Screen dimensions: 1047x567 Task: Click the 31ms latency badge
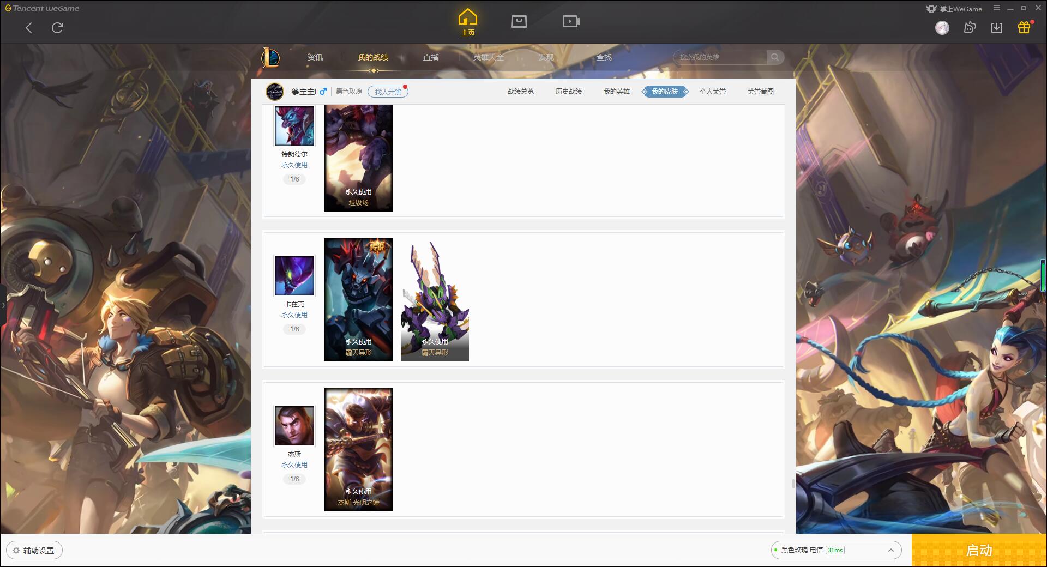835,550
